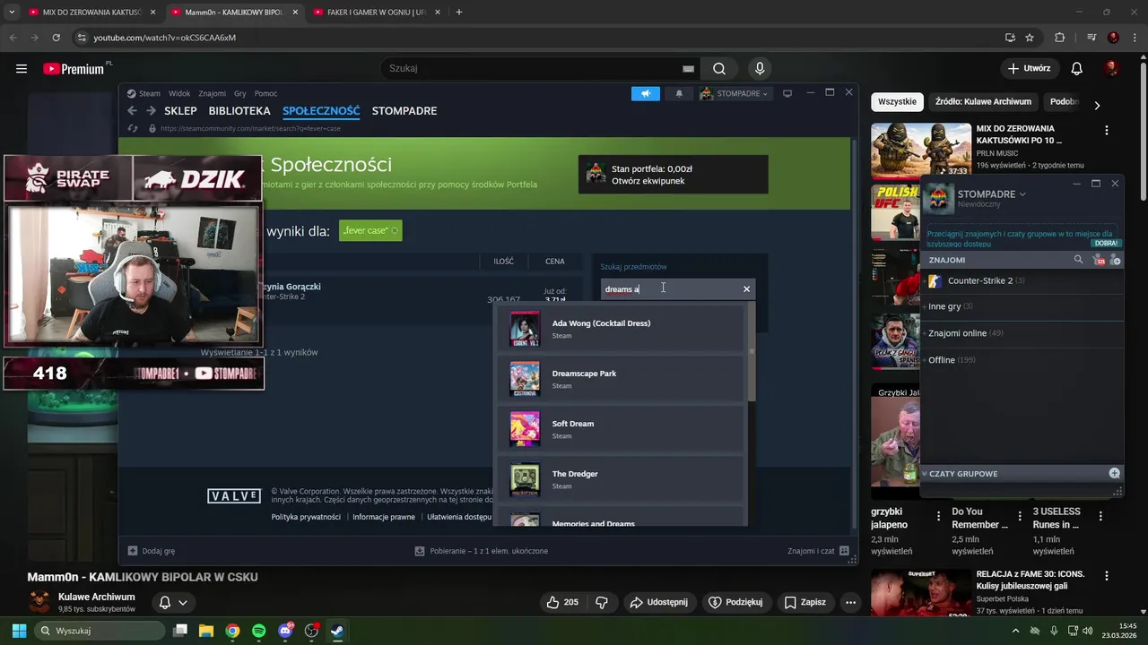Open Steam notifications bell in client
1148x645 pixels.
[x=679, y=93]
